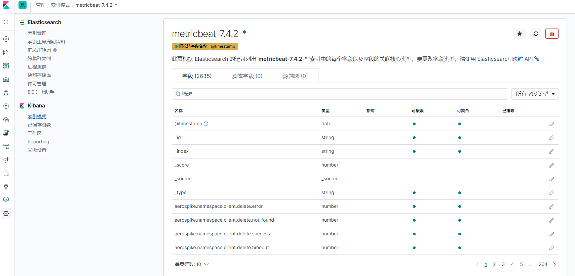This screenshot has height=276, width=575.
Task: Jump to last page 264
Action: pyautogui.click(x=543, y=264)
